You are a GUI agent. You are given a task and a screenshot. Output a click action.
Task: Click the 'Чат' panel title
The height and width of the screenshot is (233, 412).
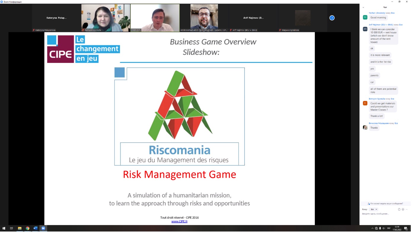coord(385,7)
